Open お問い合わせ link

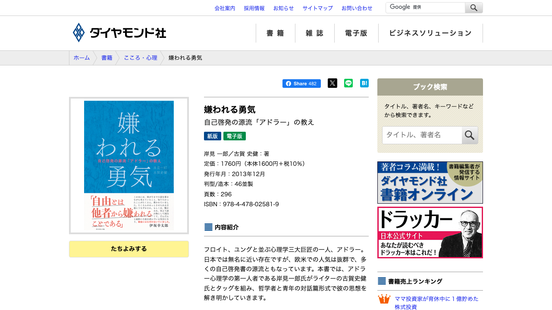357,8
